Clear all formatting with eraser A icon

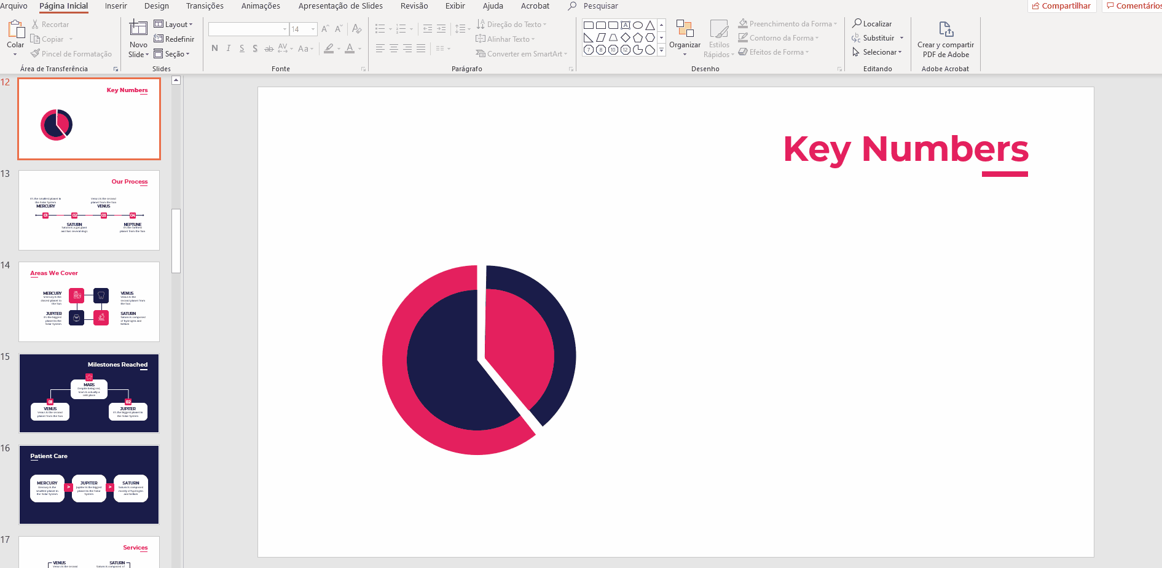(356, 29)
